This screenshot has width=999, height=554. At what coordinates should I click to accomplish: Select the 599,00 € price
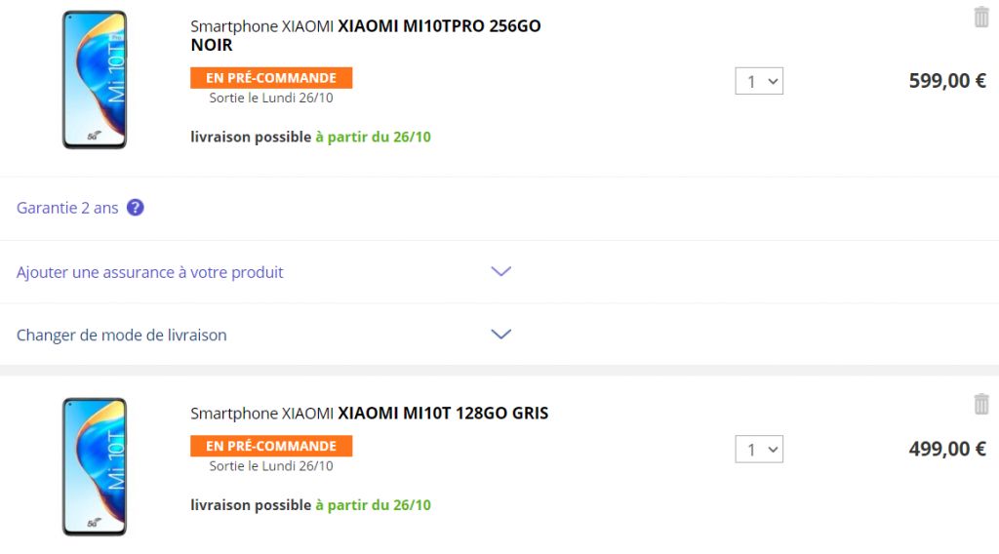[947, 81]
